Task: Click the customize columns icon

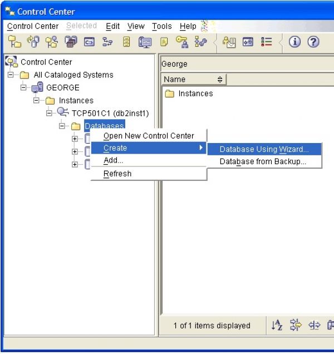Action: click(314, 325)
